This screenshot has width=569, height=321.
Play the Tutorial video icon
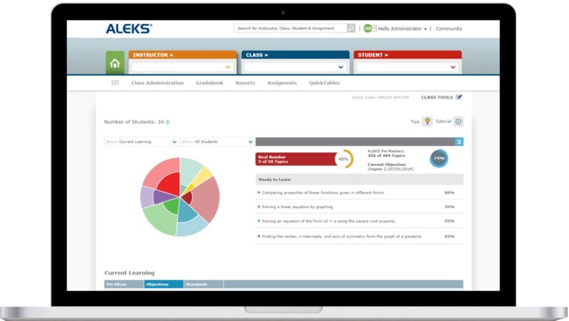(458, 121)
